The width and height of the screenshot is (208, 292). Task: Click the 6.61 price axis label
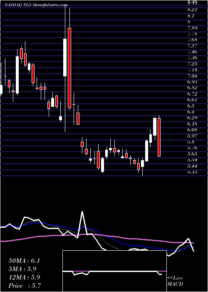click(192, 100)
